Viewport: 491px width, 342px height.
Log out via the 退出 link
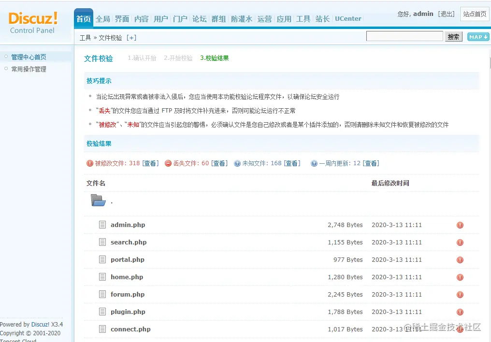coord(446,14)
